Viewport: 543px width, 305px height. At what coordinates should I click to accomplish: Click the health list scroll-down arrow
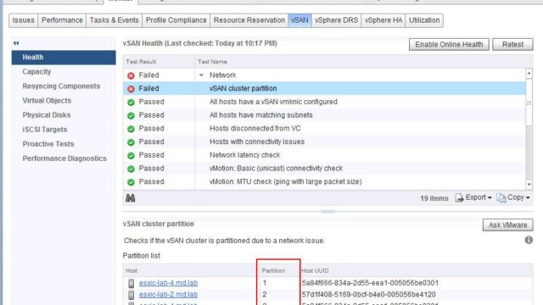529,185
